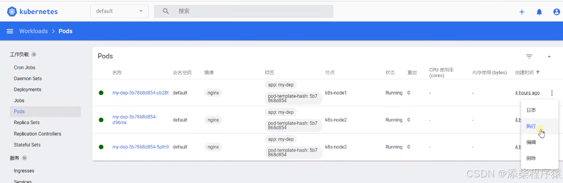Click the 命名空间 column header
Viewport: 563px width, 183px height.
(182, 73)
